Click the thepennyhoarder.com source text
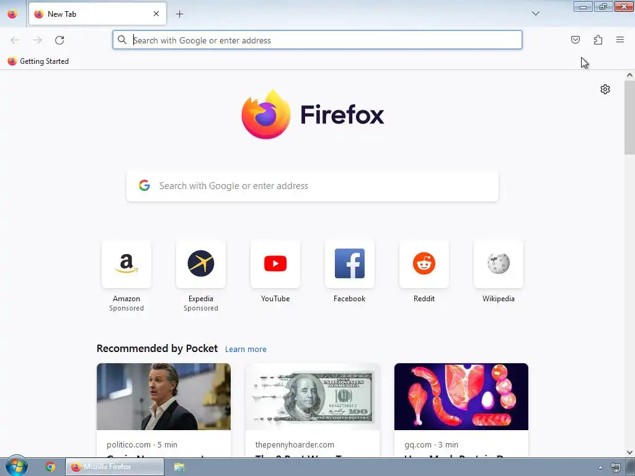635x476 pixels. [x=295, y=444]
